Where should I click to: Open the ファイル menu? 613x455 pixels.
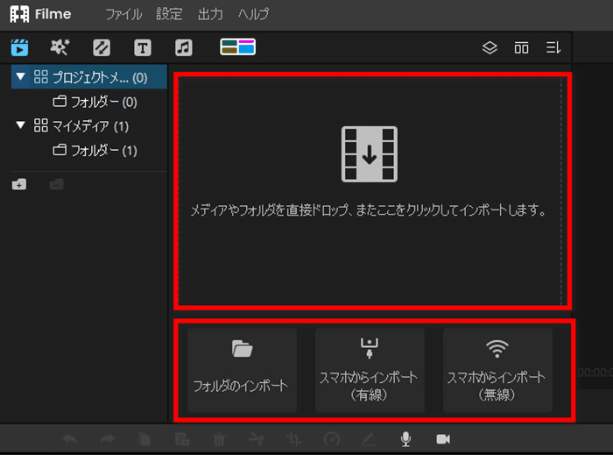coord(123,15)
